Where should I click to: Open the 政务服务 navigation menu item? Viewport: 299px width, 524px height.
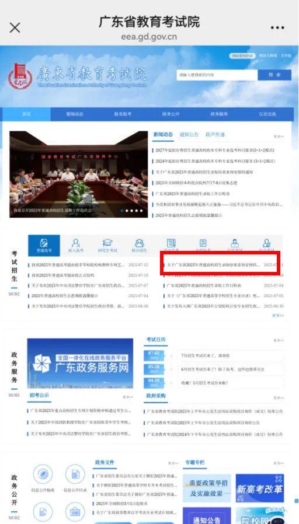(219, 114)
